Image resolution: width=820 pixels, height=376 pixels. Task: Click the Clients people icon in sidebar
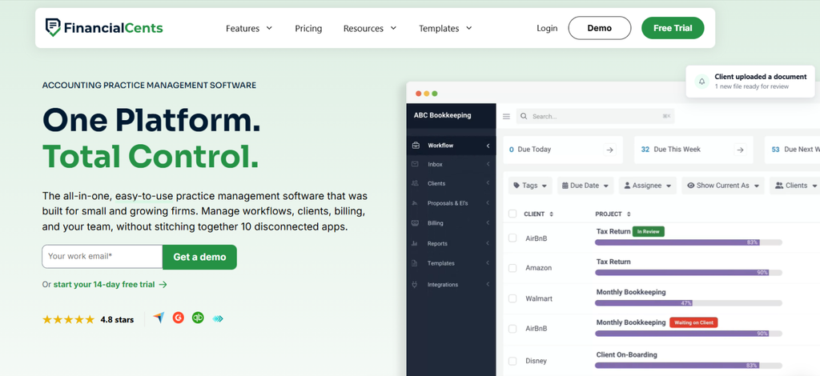click(416, 183)
